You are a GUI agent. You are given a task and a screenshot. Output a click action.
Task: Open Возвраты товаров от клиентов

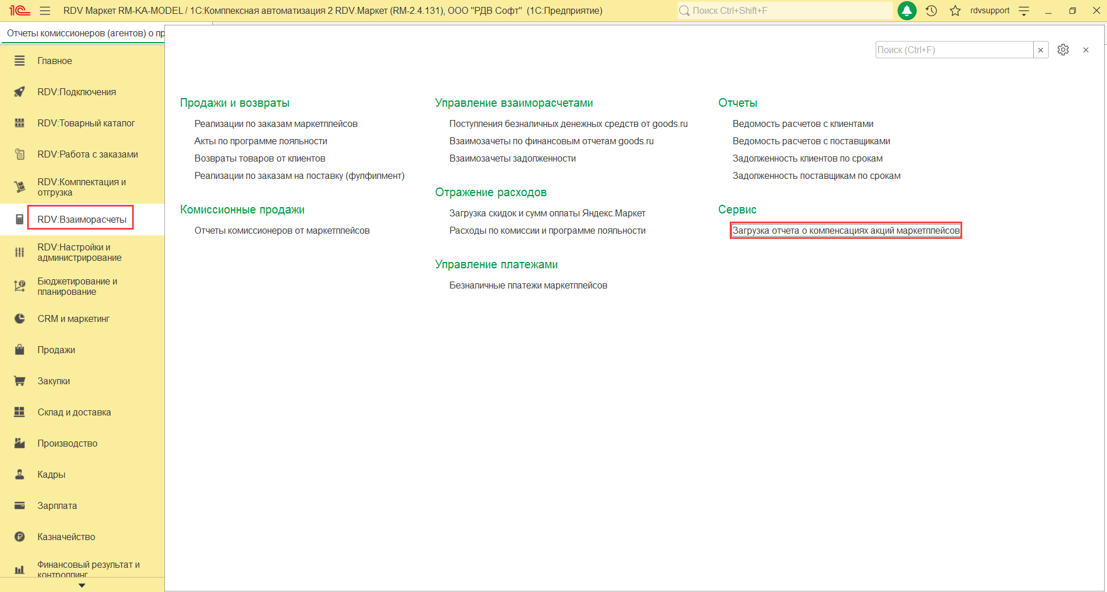coord(260,158)
